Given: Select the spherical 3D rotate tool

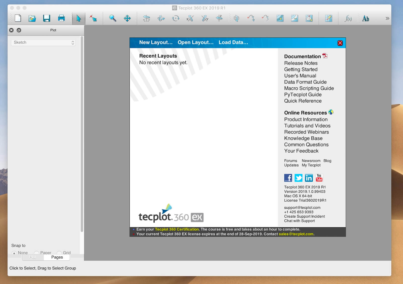Looking at the screenshot, I should 146,18.
